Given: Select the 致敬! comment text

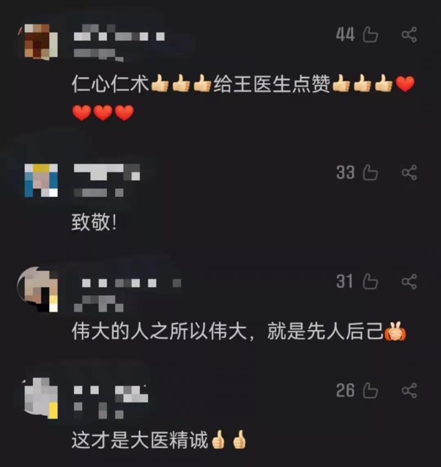Looking at the screenshot, I should tap(94, 222).
